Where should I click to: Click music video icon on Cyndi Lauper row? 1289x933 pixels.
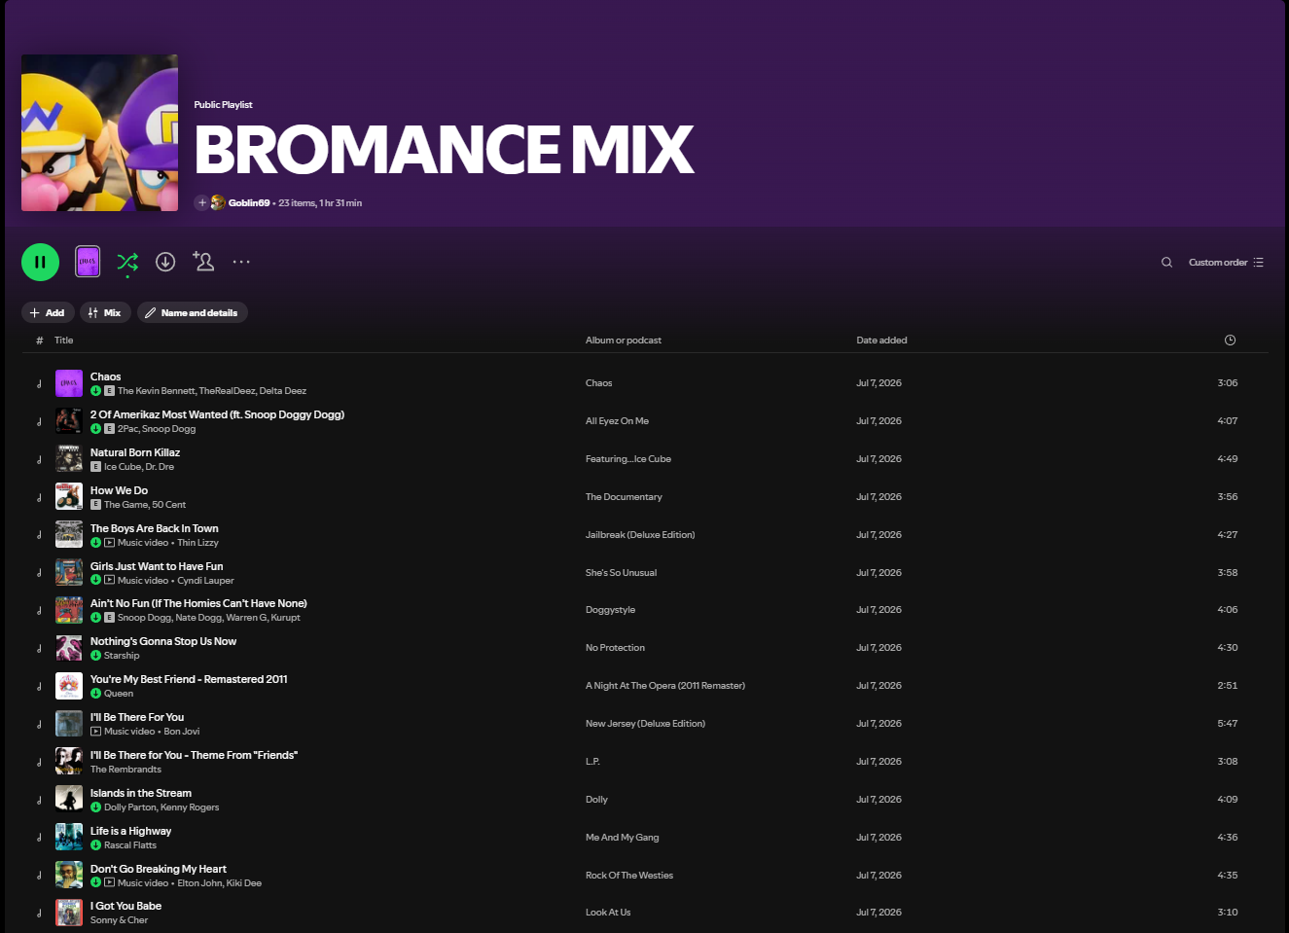coord(110,581)
